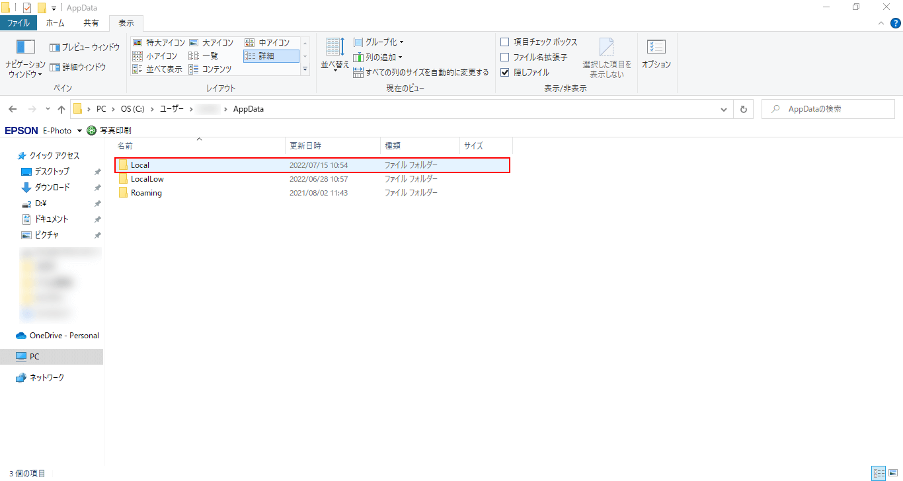The height and width of the screenshot is (481, 903).
Task: Switch layout to 並べて表示
Action: click(157, 69)
